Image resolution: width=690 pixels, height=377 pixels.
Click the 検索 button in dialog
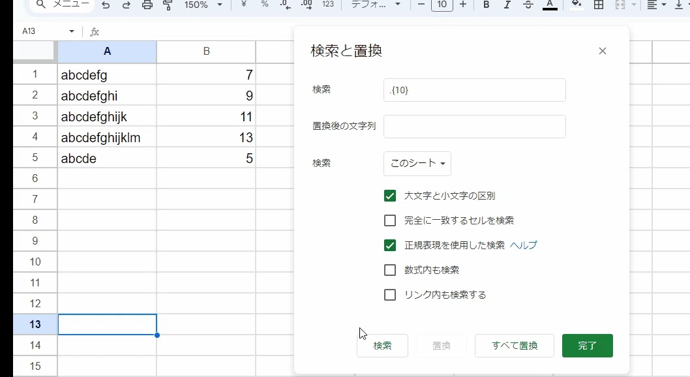[x=382, y=346]
